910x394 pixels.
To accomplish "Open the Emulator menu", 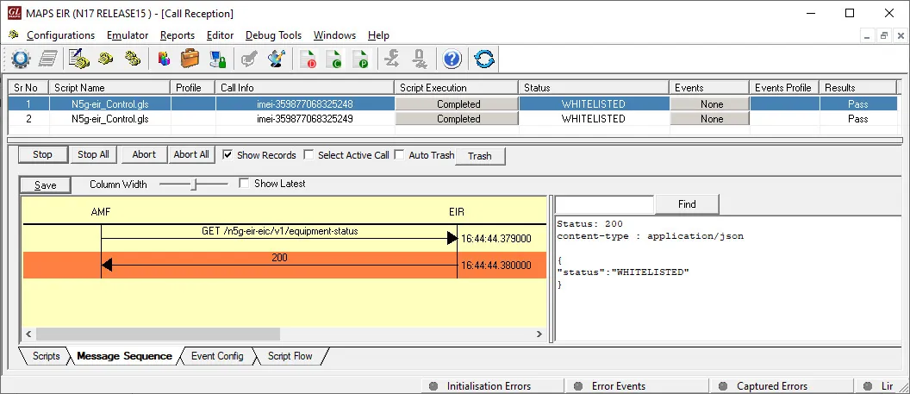I will tap(128, 35).
